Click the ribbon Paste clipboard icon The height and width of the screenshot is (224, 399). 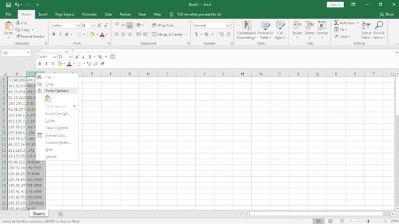pyautogui.click(x=8, y=26)
